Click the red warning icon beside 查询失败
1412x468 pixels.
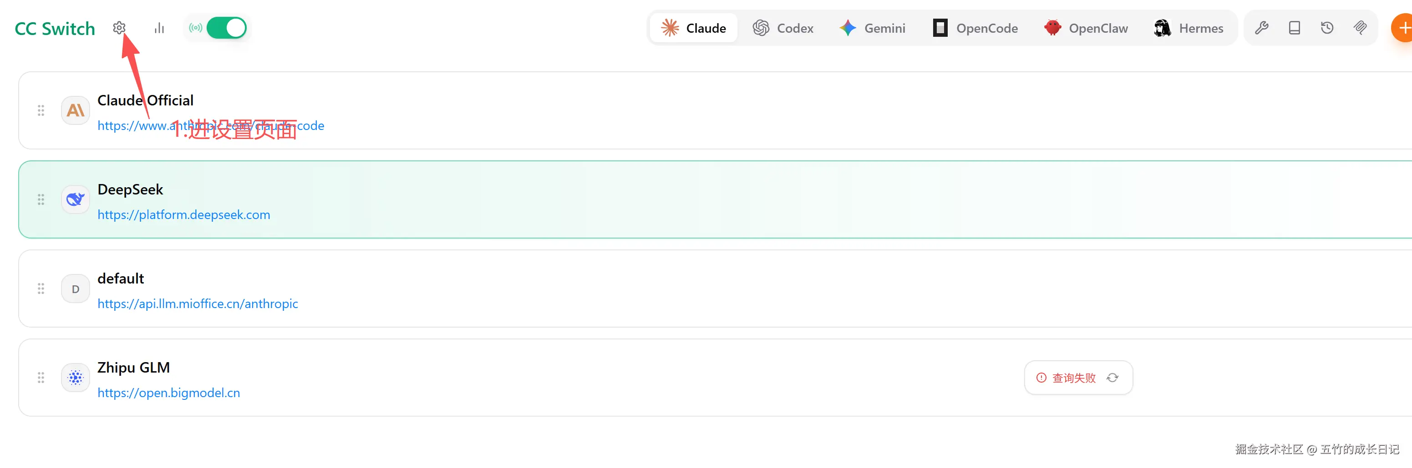coord(1041,378)
